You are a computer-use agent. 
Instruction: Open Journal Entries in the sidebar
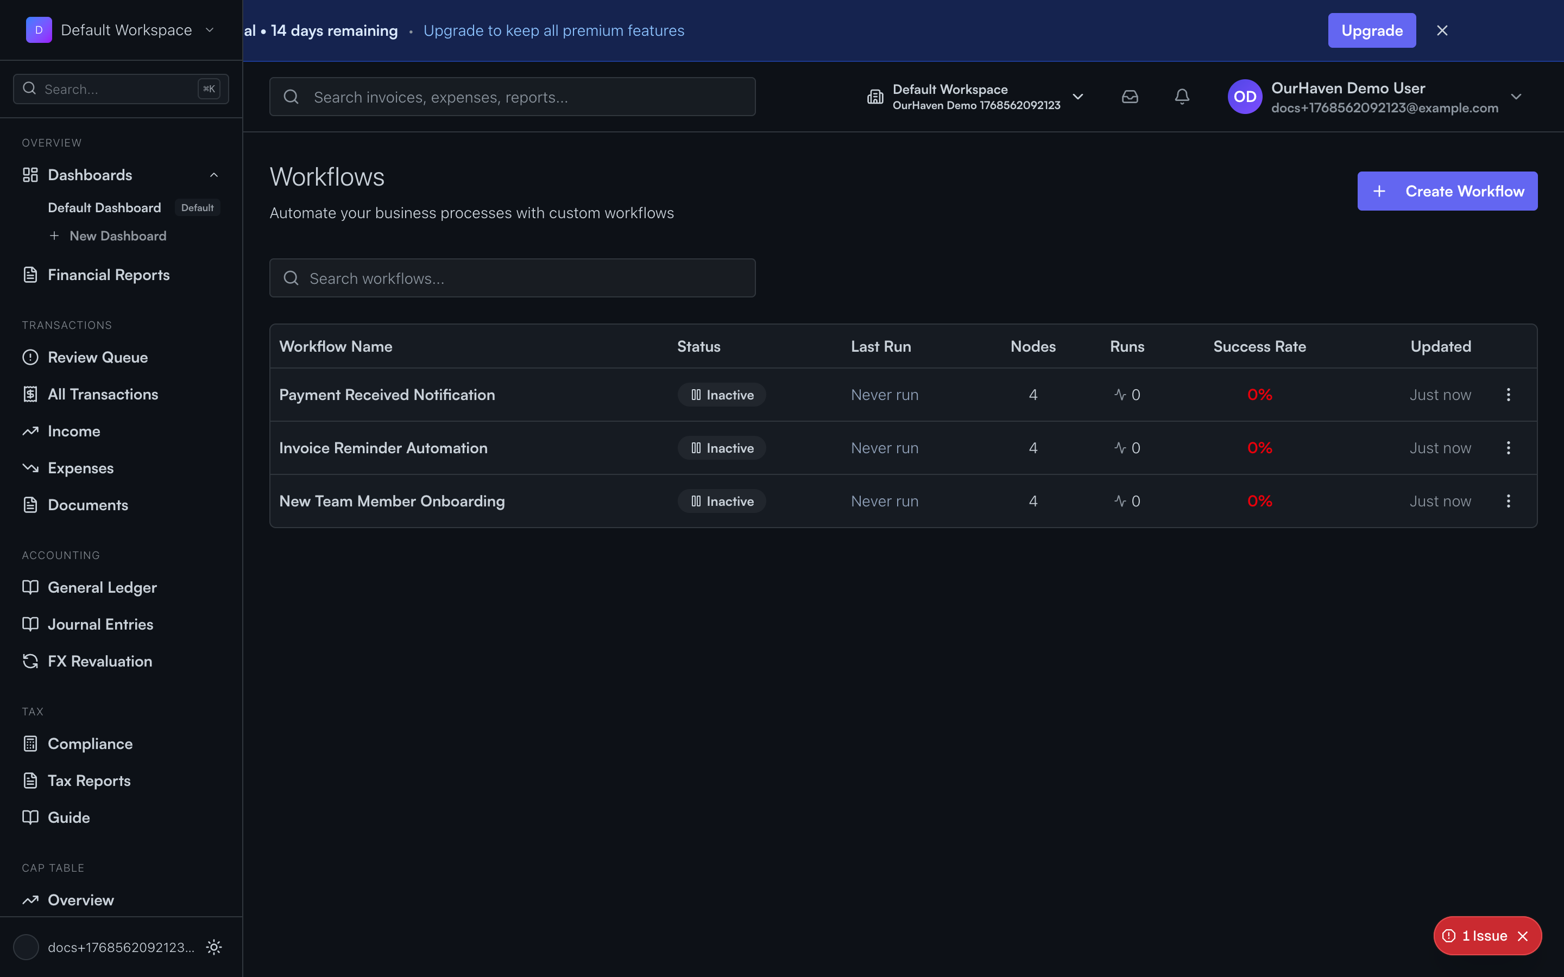pyautogui.click(x=99, y=624)
